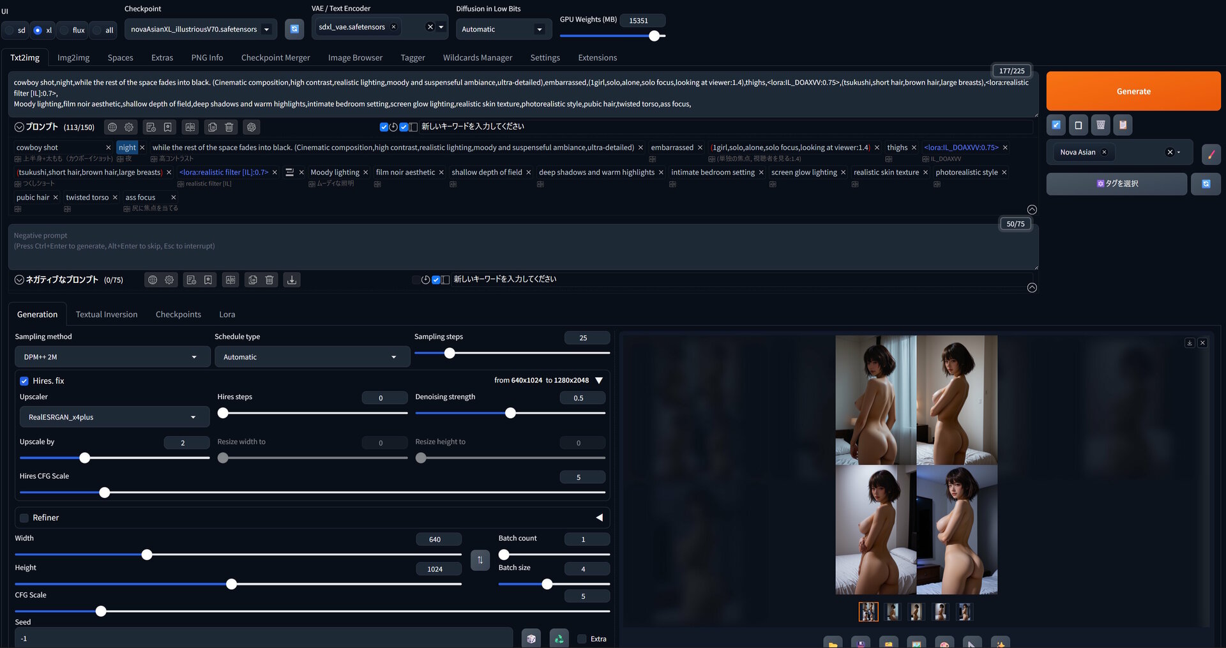This screenshot has width=1226, height=648.
Task: Open the style editor paintbrush icon
Action: (x=1211, y=154)
